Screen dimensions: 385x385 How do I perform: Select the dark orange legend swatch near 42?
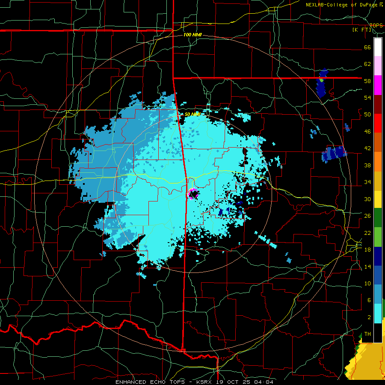tap(378, 142)
